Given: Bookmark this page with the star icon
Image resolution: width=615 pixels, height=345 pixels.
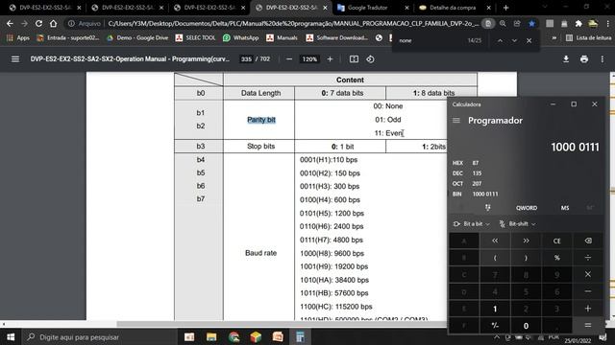Looking at the screenshot, I should coord(531,23).
